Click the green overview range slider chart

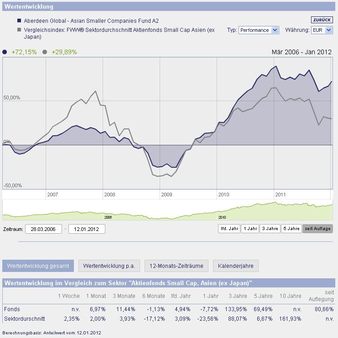[x=167, y=210]
